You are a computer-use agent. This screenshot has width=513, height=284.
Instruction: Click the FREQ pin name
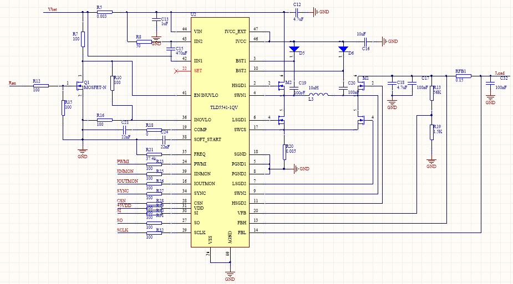pyautogui.click(x=200, y=154)
